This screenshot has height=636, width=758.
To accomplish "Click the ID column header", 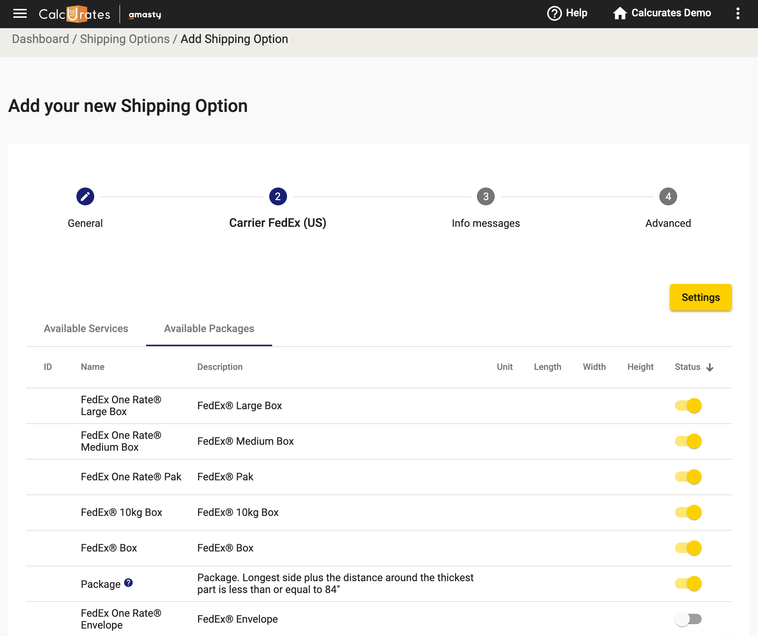I will tap(48, 367).
